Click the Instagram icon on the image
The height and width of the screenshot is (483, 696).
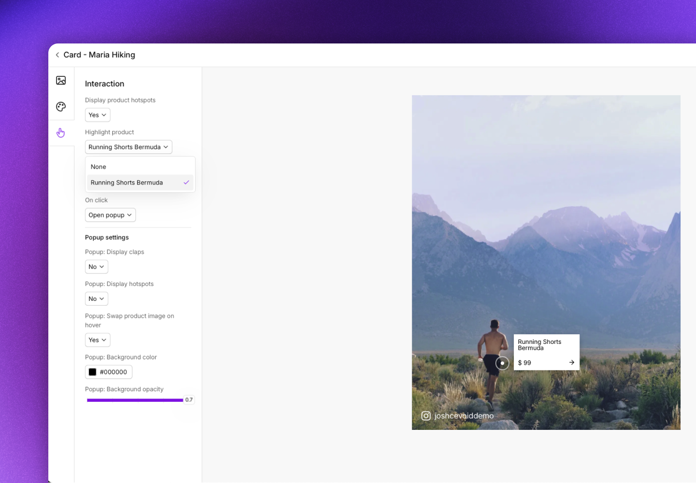426,416
